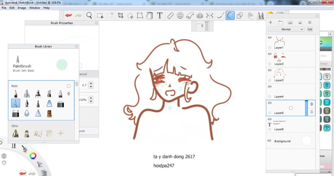Click the Layer5 lock icon
Viewport: 334px width, 176px height.
(x=311, y=112)
